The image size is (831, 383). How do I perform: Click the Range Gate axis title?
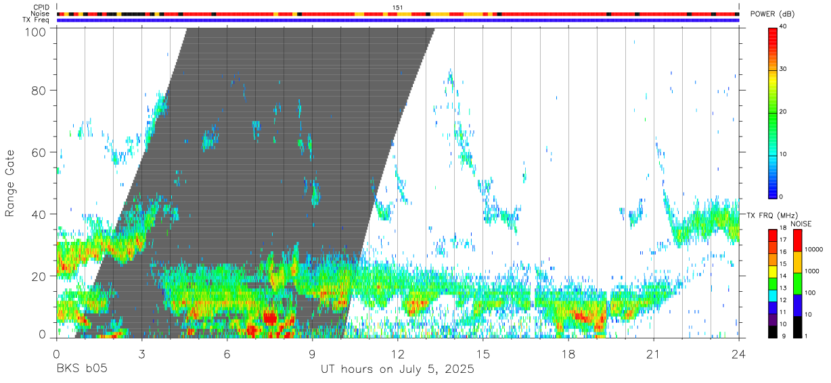pos(10,183)
